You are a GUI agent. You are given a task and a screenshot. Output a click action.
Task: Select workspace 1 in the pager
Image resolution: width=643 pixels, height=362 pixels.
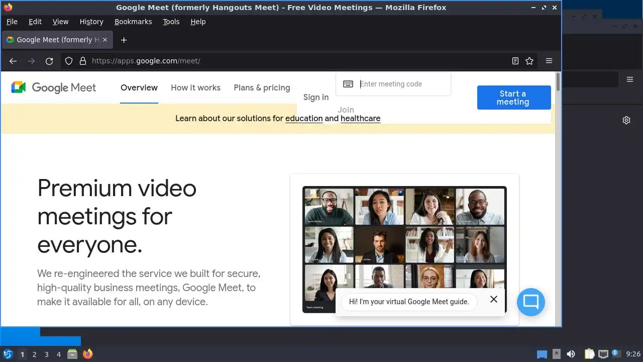(x=22, y=354)
